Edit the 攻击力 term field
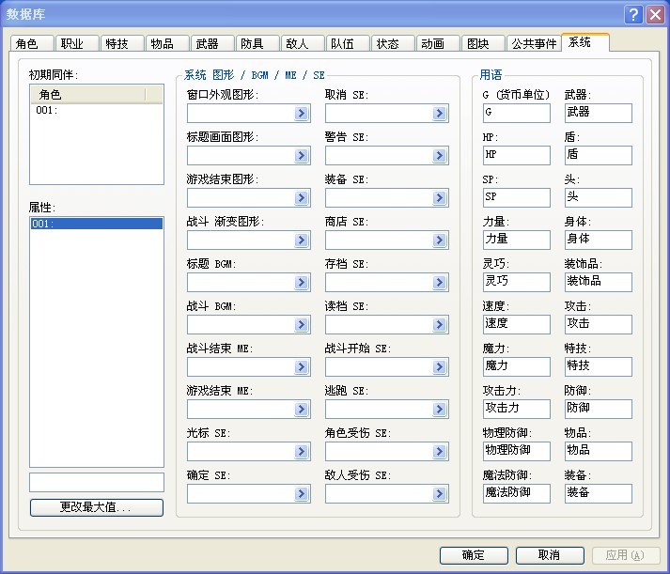This screenshot has width=670, height=574. (x=517, y=410)
